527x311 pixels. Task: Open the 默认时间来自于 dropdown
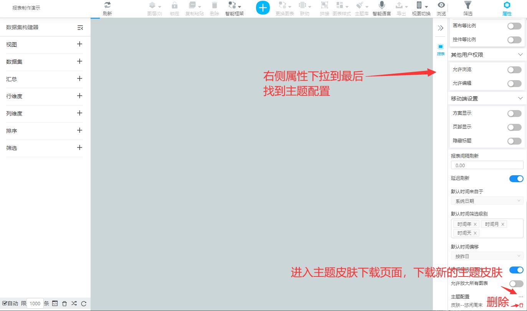point(487,200)
